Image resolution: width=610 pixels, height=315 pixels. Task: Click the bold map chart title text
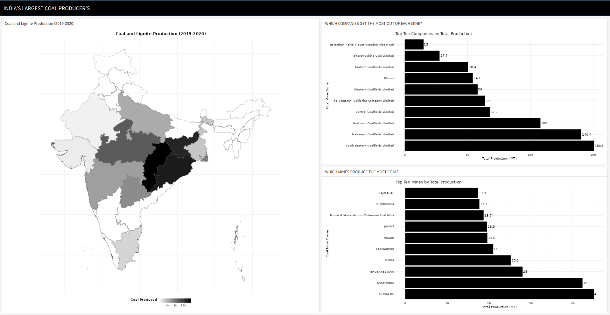click(x=161, y=33)
